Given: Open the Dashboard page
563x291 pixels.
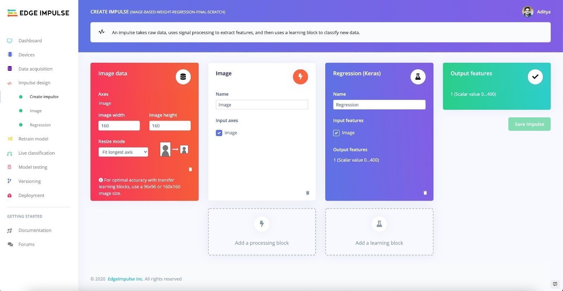Looking at the screenshot, I should click(30, 41).
